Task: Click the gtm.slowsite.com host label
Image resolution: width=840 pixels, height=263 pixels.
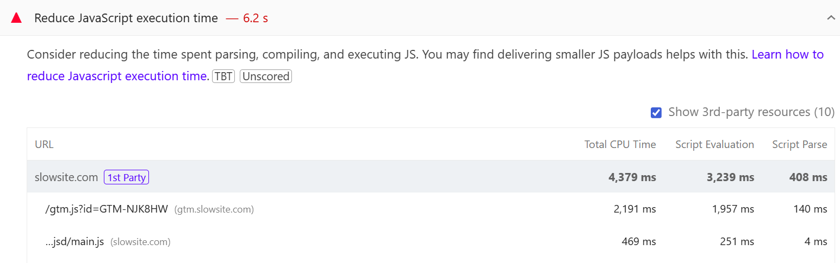Action: pos(214,209)
